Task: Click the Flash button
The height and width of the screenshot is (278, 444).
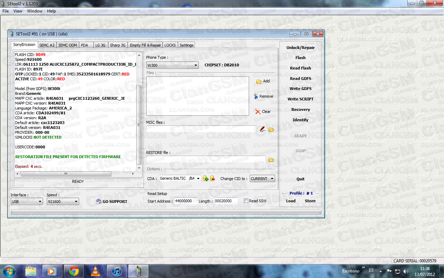Action: 300,58
